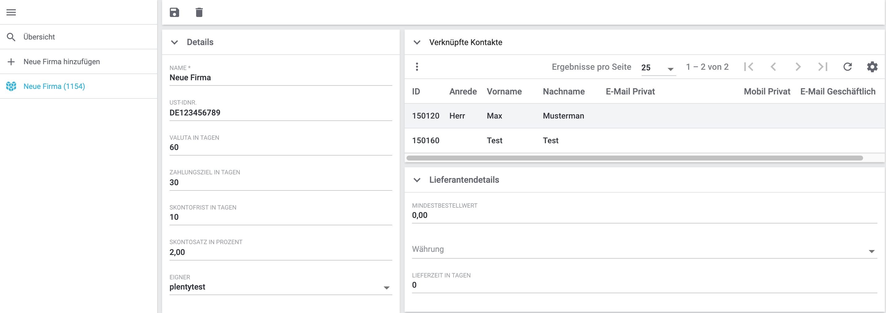The image size is (886, 313).
Task: Click the delete trash icon
Action: tap(199, 12)
